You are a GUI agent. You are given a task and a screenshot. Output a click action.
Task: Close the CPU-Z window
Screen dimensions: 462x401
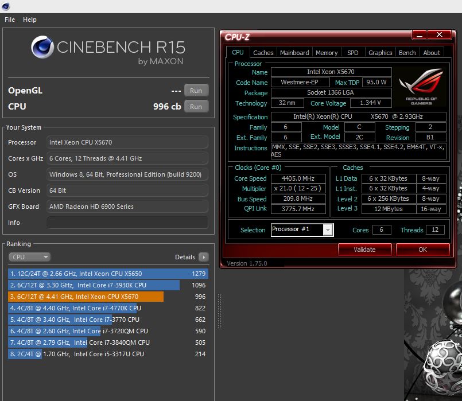point(439,35)
